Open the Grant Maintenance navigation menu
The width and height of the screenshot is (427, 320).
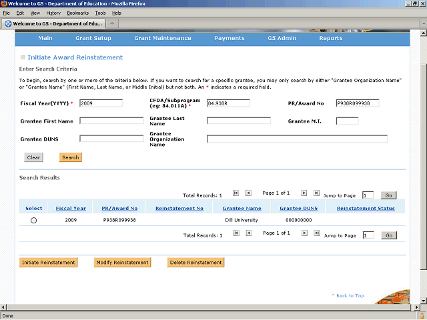162,39
